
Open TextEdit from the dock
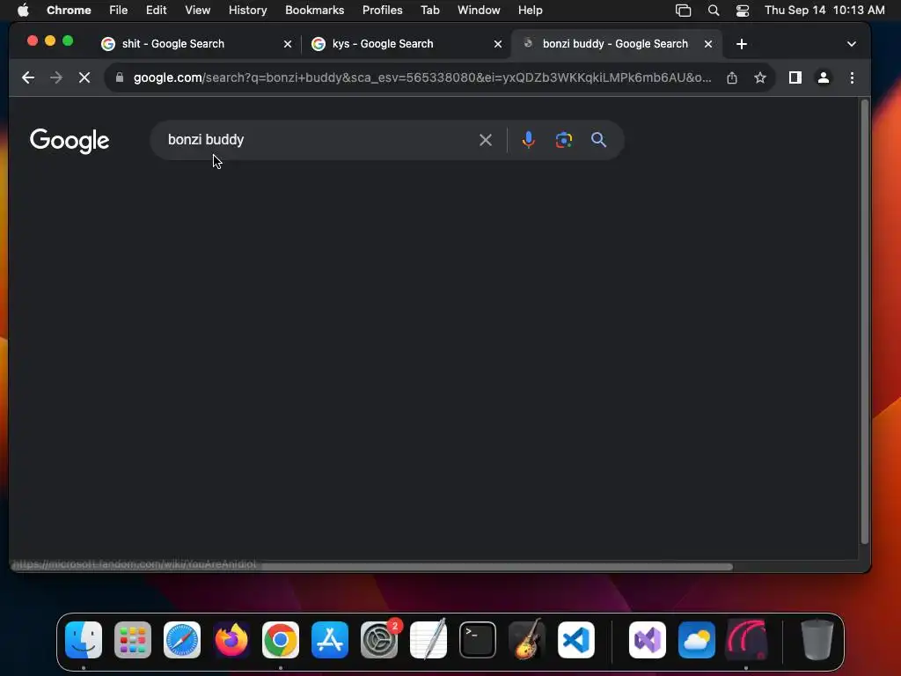[x=429, y=639]
